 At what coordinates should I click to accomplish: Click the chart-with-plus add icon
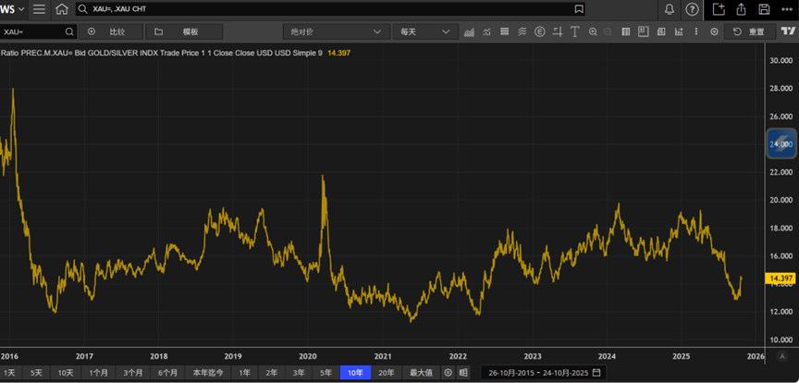coord(678,31)
